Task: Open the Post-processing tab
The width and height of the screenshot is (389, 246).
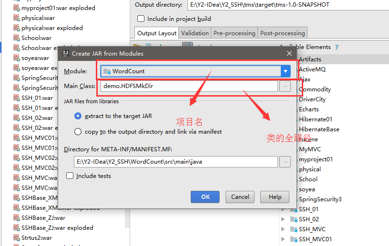Action: 282,33
